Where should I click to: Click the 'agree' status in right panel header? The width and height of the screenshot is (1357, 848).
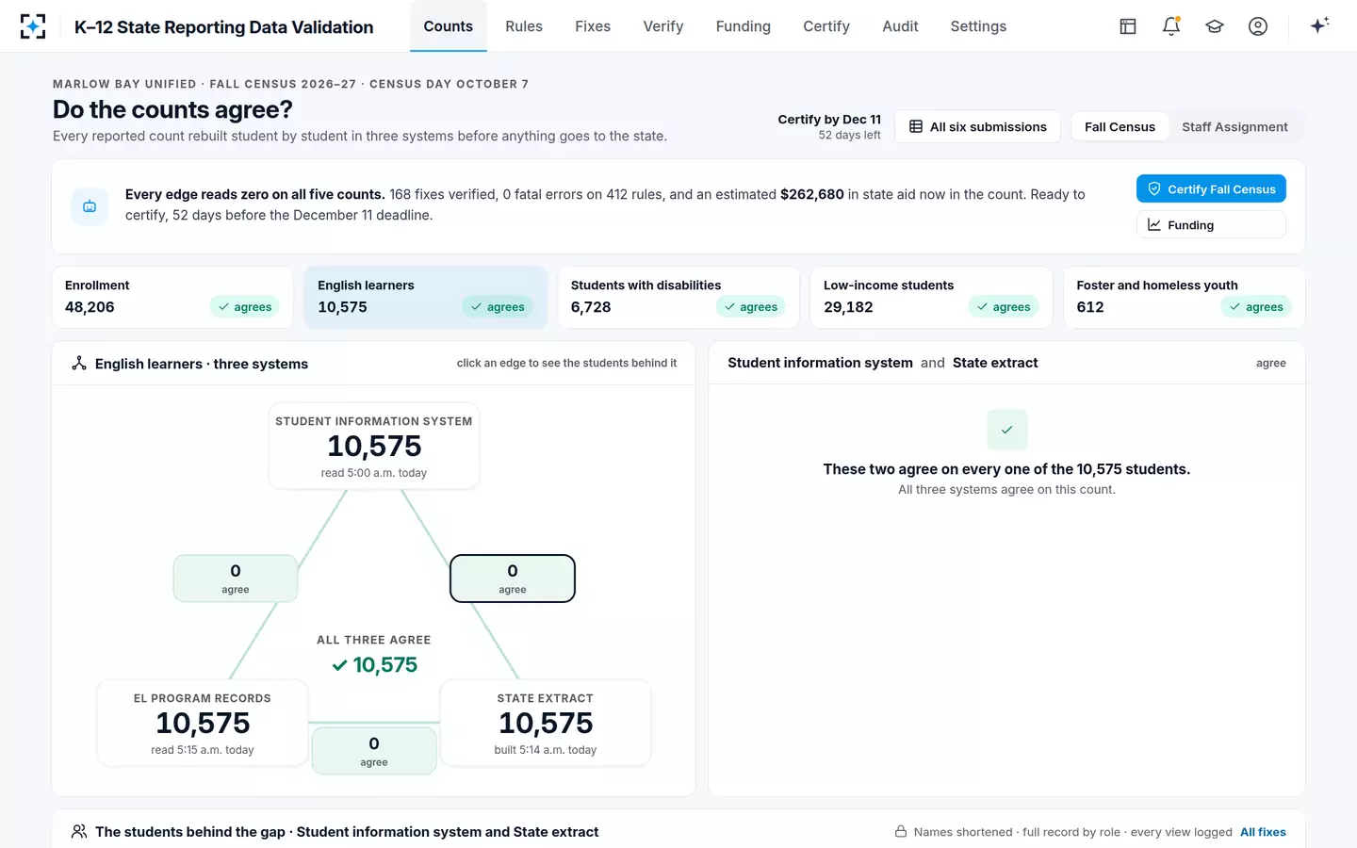(x=1271, y=363)
